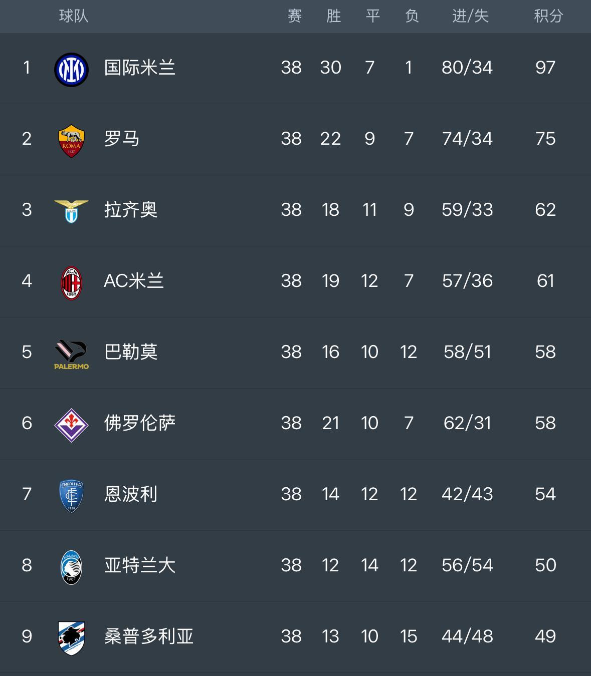The image size is (591, 676).
Task: Click the 积分 column header
Action: coord(548,16)
